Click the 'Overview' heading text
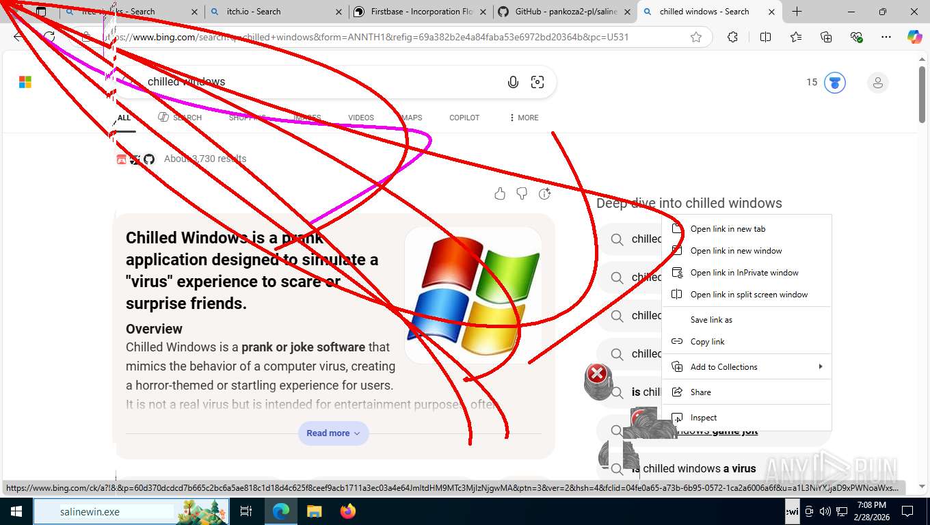The image size is (930, 525). [x=154, y=329]
